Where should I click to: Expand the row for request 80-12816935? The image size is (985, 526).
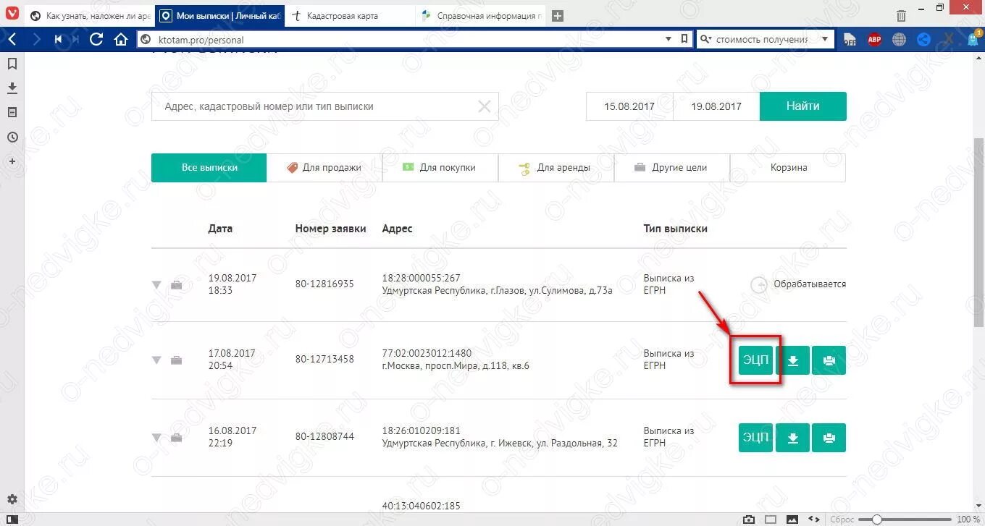click(x=156, y=285)
